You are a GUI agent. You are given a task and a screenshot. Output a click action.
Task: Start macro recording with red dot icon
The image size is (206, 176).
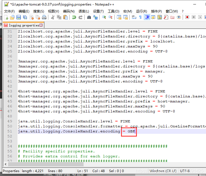[x=187, y=17]
